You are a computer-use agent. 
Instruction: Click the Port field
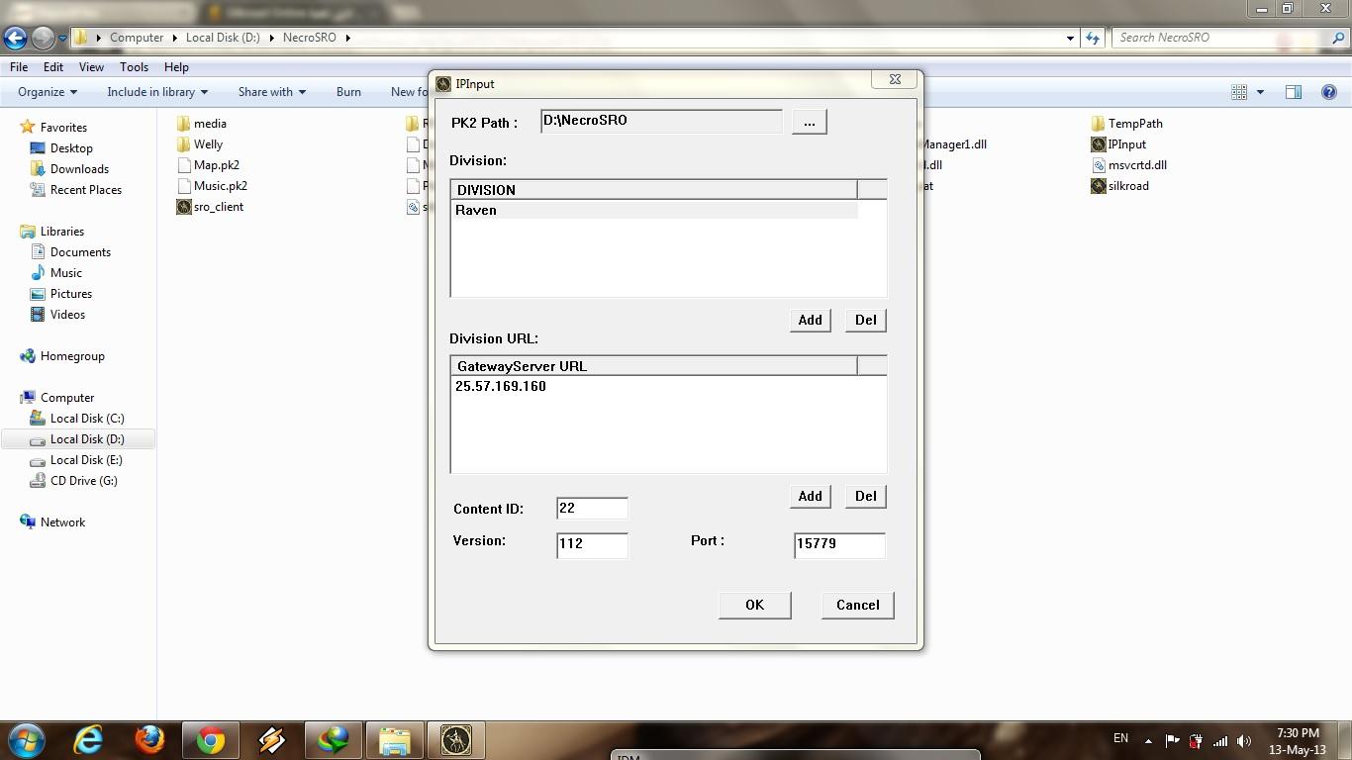839,544
